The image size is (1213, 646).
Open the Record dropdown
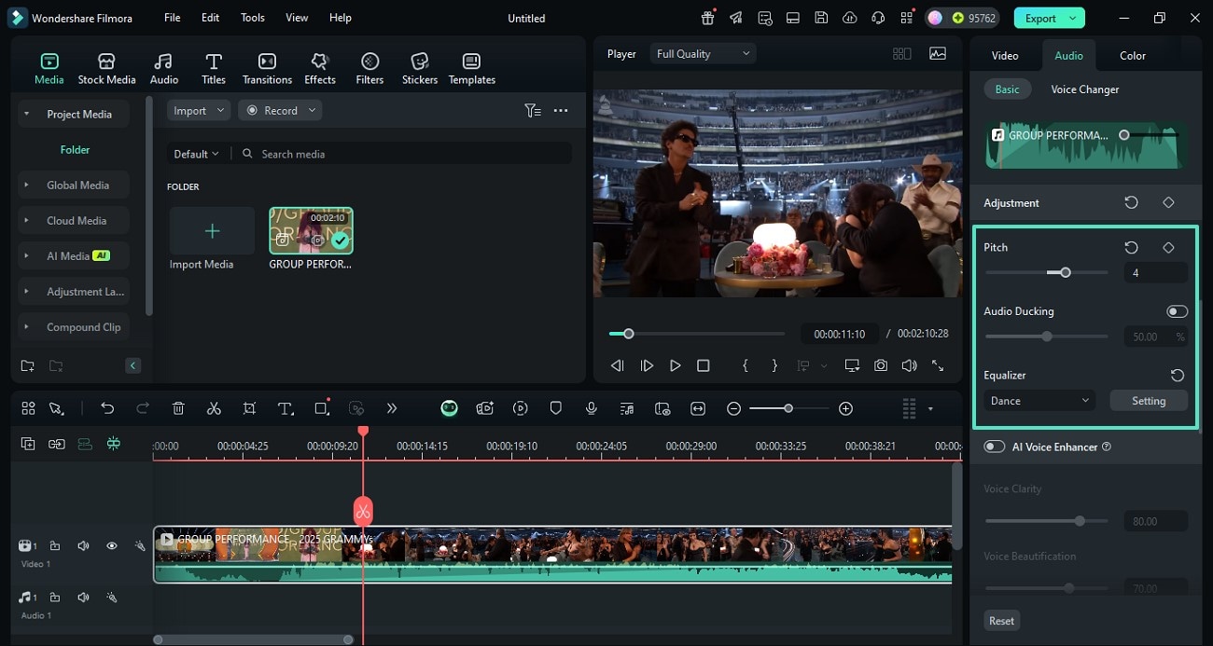[x=280, y=110]
